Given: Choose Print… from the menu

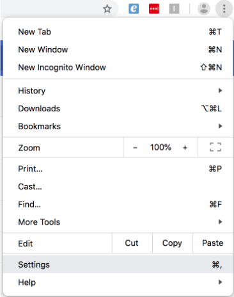Looking at the screenshot, I should click(x=118, y=169).
